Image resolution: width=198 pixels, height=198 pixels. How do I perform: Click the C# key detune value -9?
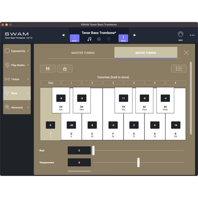(x=61, y=98)
